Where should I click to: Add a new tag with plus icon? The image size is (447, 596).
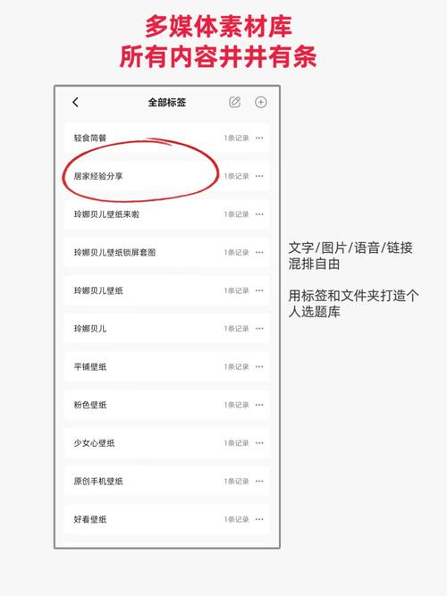click(x=260, y=102)
